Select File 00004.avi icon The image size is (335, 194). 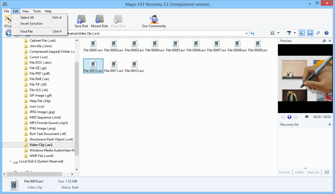155,44
